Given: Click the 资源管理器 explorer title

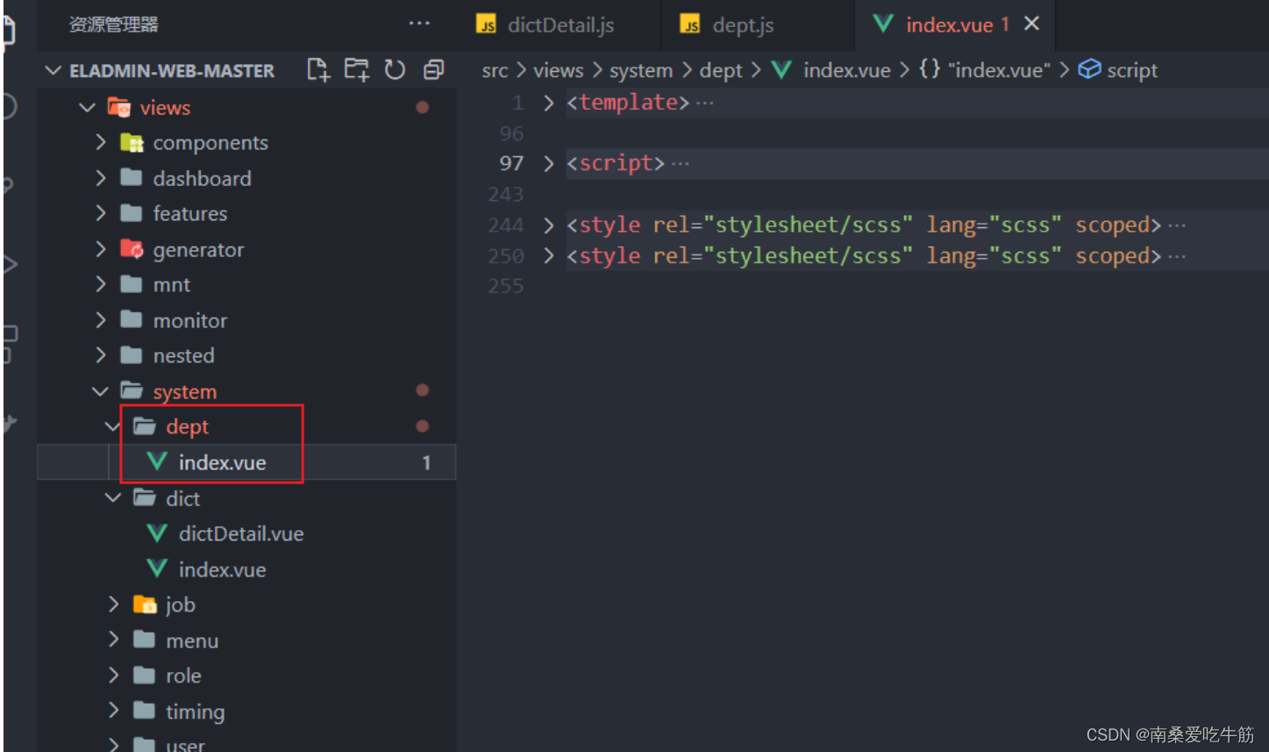Looking at the screenshot, I should (x=114, y=25).
